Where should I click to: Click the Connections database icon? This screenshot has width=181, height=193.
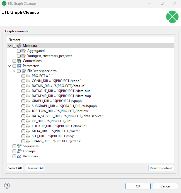19,61
